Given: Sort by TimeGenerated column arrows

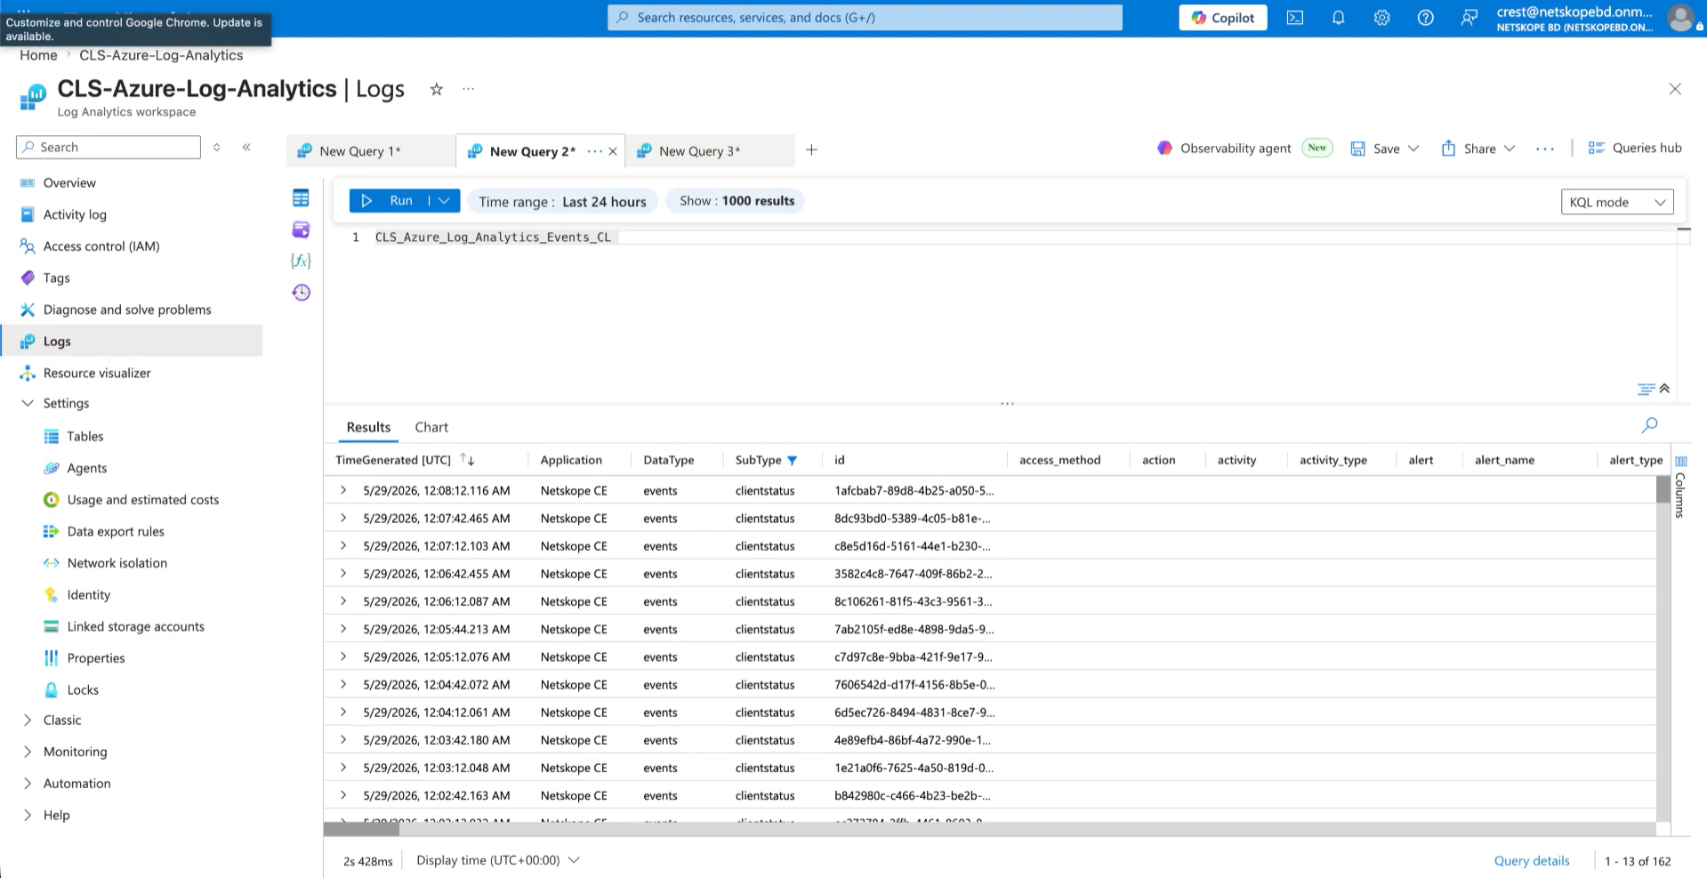Looking at the screenshot, I should (x=468, y=460).
